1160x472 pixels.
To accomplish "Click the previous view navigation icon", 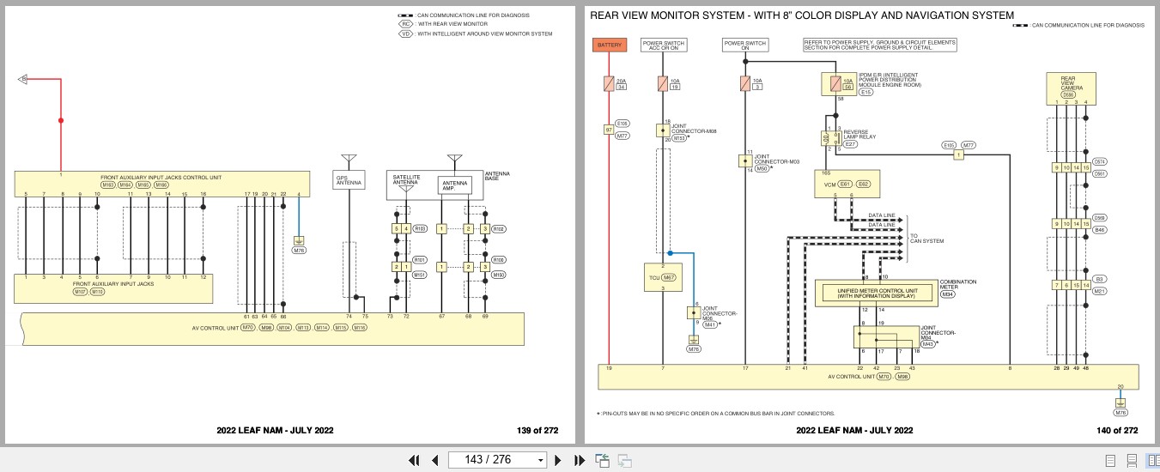I will 602,460.
